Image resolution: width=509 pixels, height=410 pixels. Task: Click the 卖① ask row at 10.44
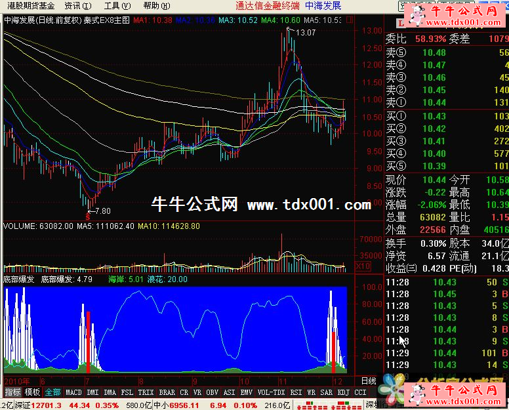(x=447, y=102)
